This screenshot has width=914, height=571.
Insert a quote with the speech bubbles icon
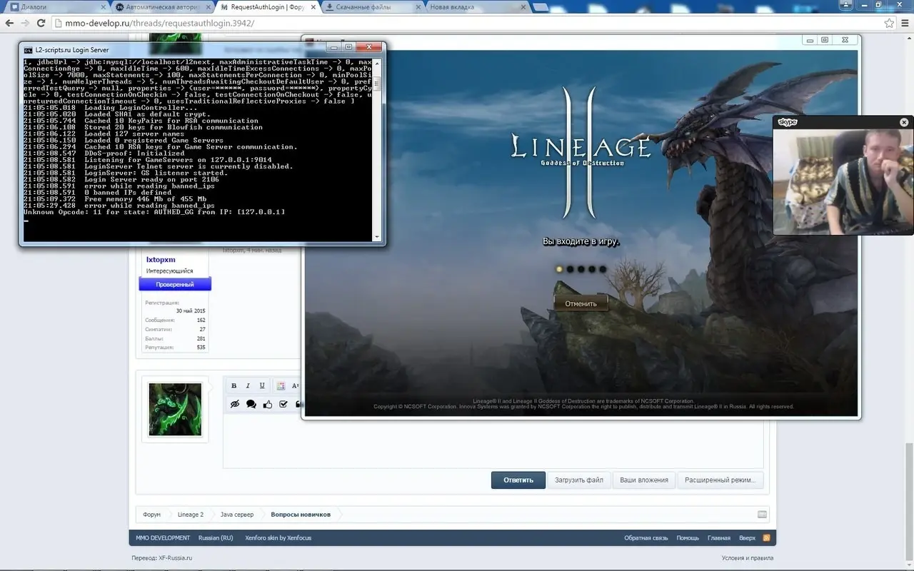[x=251, y=404]
